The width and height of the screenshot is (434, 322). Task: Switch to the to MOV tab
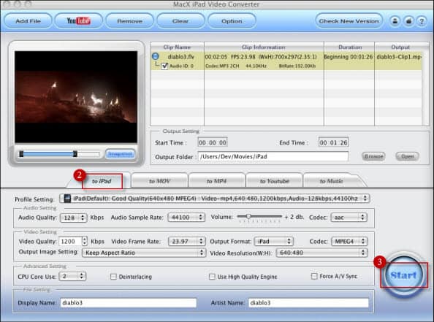click(160, 181)
